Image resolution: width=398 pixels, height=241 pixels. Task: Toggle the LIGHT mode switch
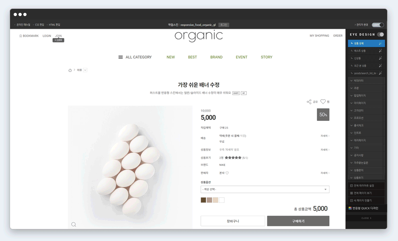pos(378,25)
